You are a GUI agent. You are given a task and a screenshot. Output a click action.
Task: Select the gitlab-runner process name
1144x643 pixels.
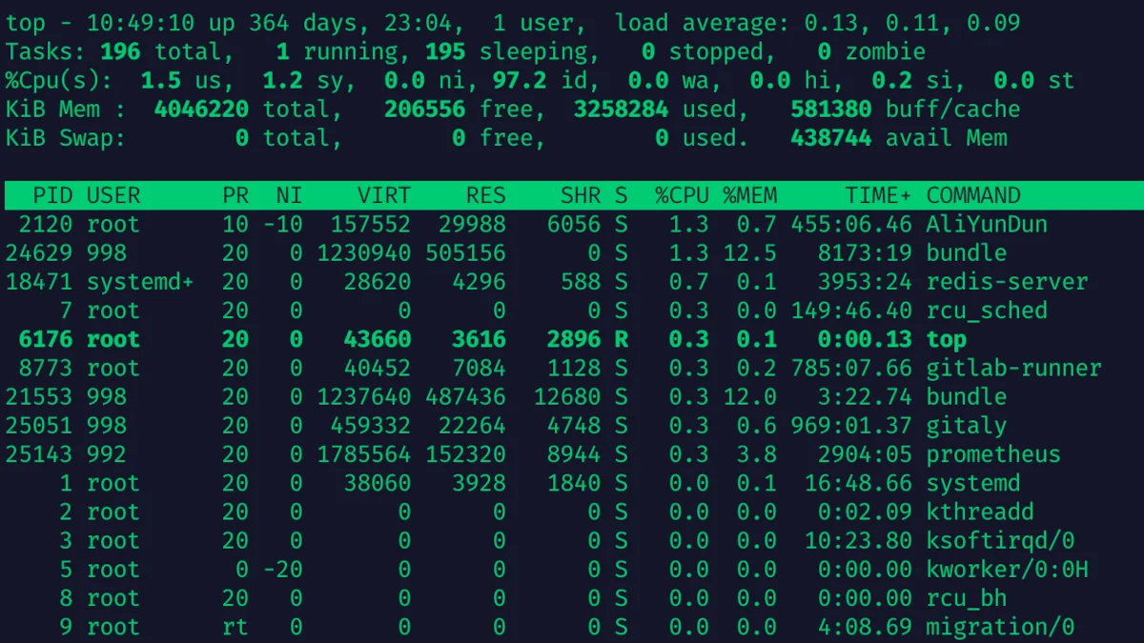pyautogui.click(x=1013, y=368)
